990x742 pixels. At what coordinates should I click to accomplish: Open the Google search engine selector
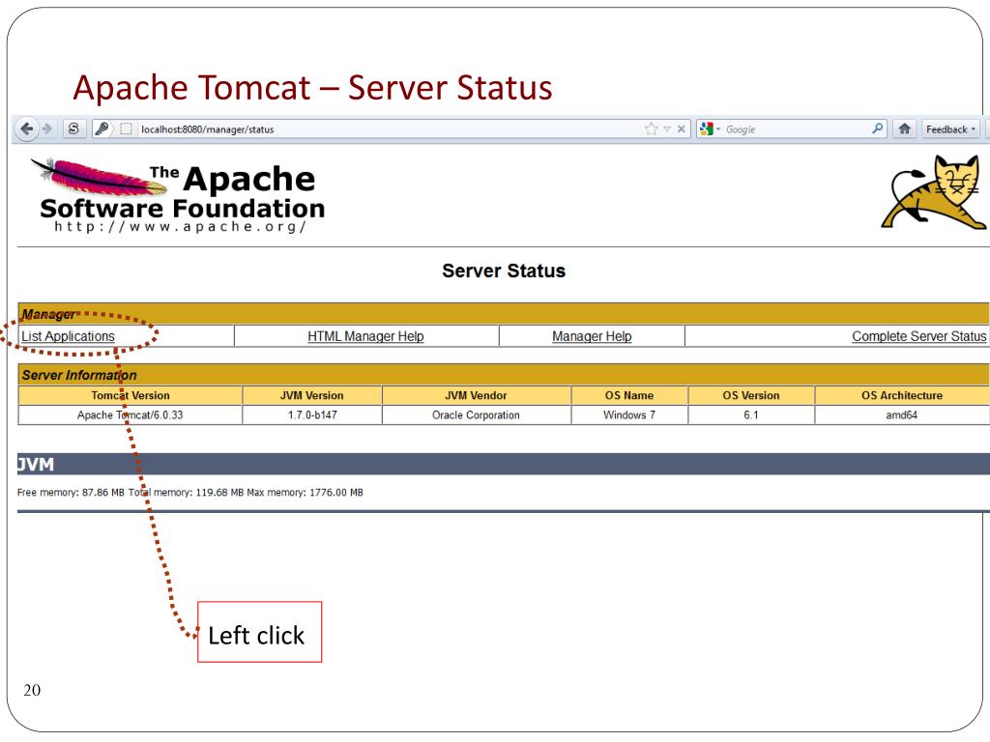pyautogui.click(x=710, y=128)
